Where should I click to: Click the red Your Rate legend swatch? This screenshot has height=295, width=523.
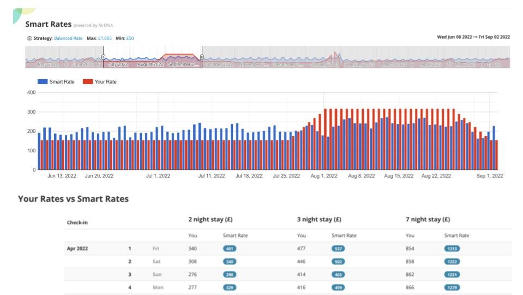pyautogui.click(x=87, y=82)
